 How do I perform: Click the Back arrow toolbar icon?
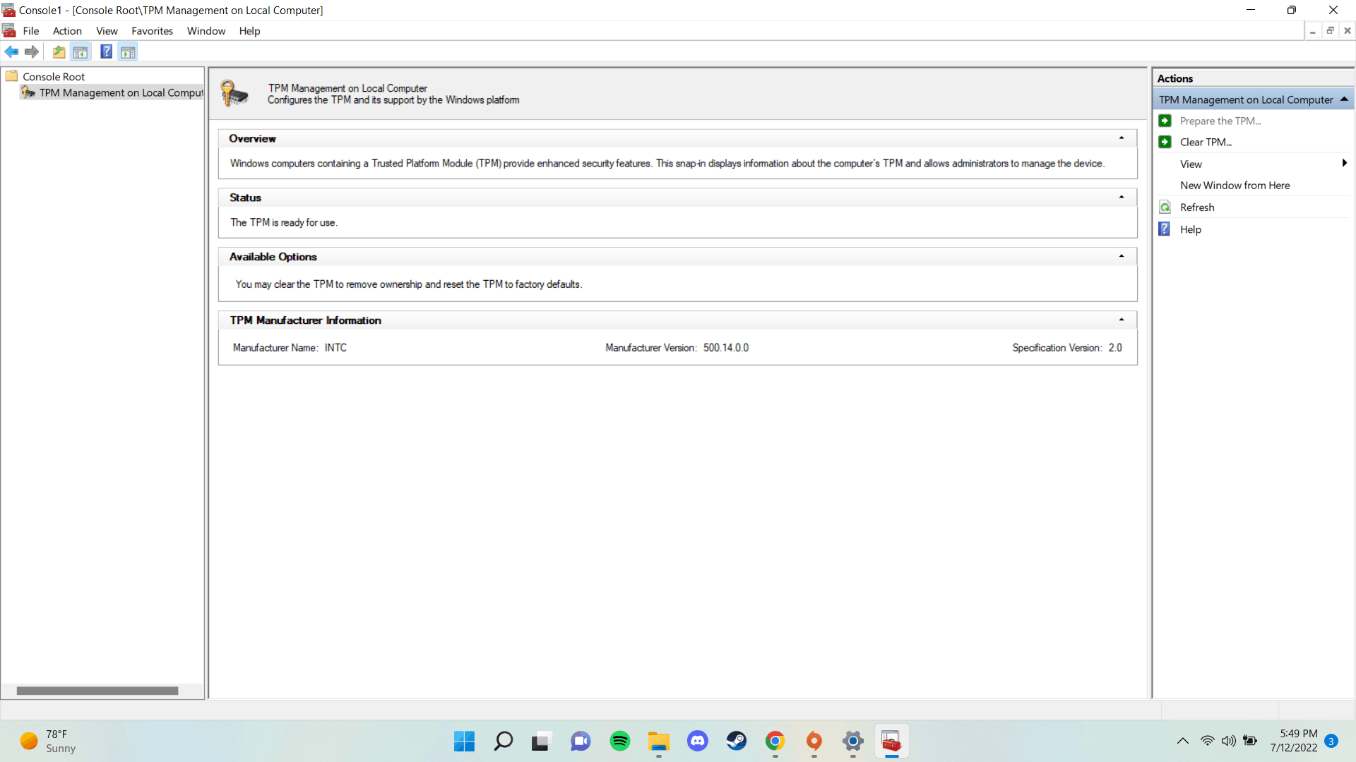[x=11, y=52]
